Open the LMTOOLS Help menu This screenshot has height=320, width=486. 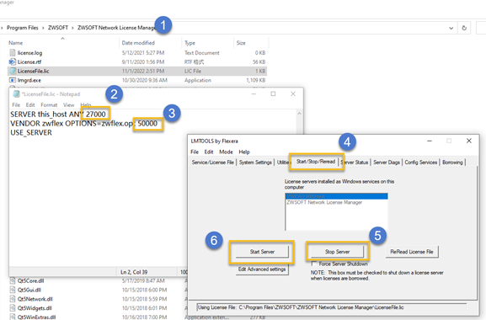coord(244,152)
